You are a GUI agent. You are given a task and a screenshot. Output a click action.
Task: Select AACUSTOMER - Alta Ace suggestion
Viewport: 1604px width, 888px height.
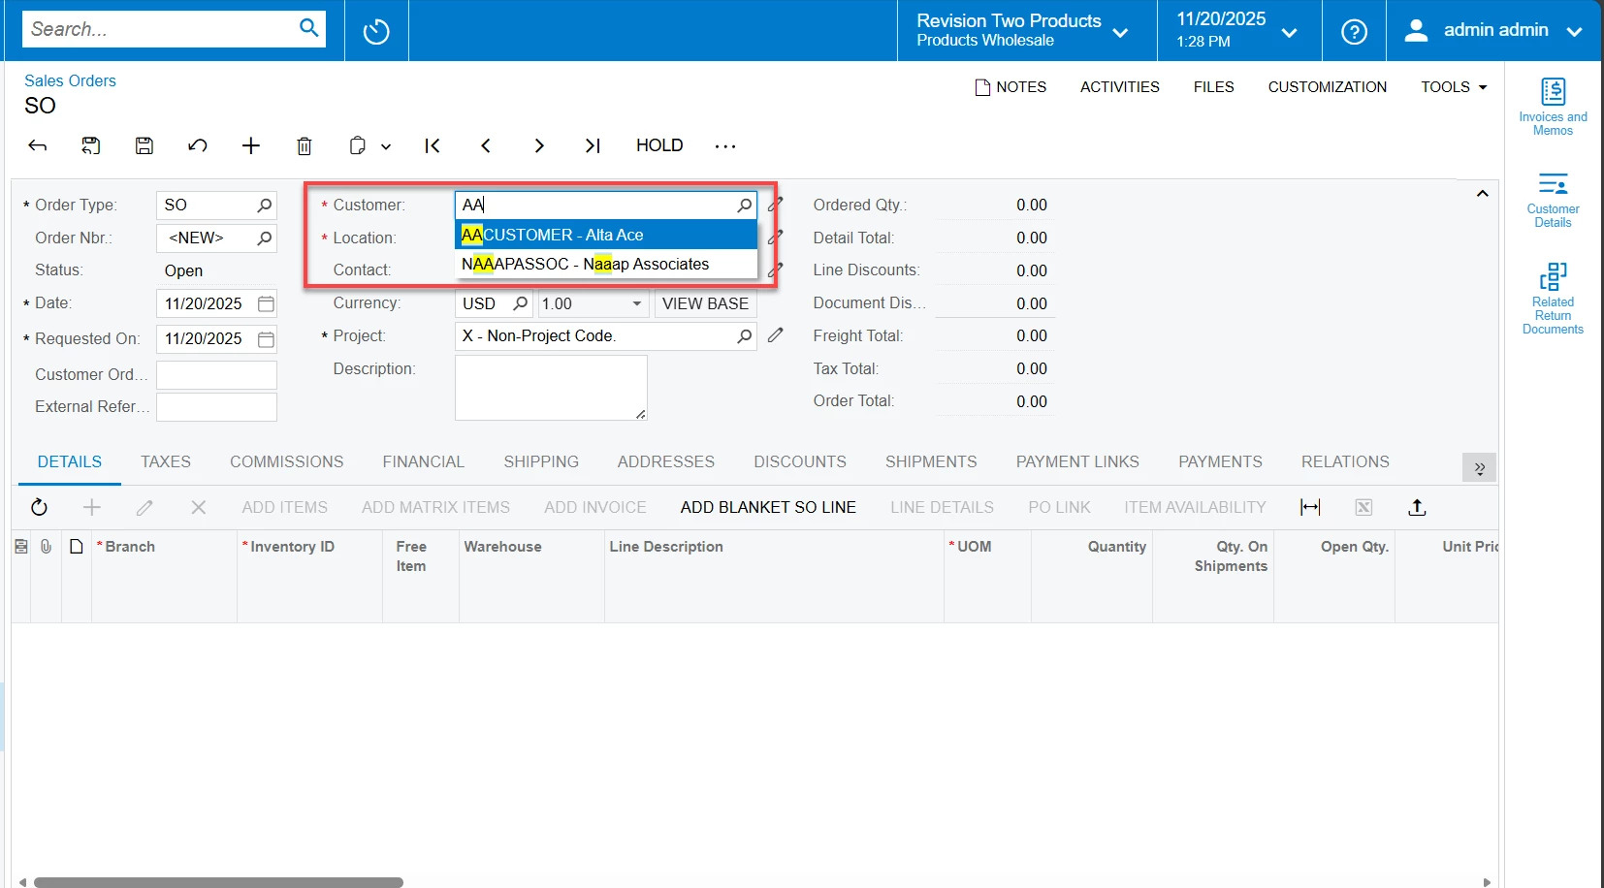pos(606,235)
